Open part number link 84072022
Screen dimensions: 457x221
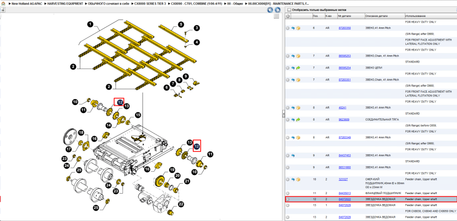345,199
